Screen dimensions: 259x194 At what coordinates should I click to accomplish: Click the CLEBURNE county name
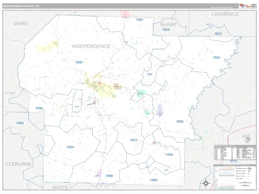(18, 164)
